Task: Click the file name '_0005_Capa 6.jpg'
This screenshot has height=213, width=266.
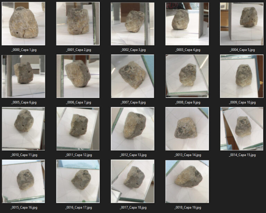Action: pyautogui.click(x=24, y=102)
